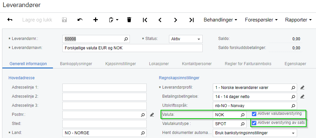Switch to Bankopplysninger tab

click(76, 64)
